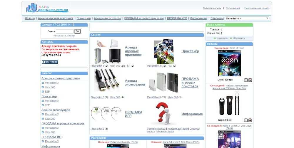Open sidebar Playstation 3 under ПРОДАЖА ИГР
Viewport: 294px width, 148px height.
[x=52, y=141]
